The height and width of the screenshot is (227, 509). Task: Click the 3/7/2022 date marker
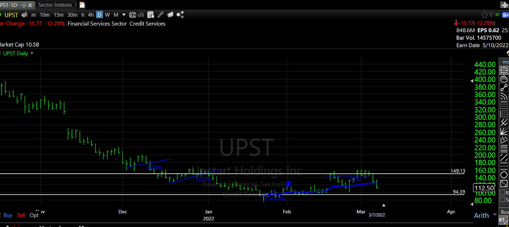click(x=377, y=215)
